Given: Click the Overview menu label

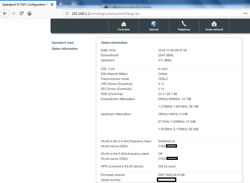Looking at the screenshot, I should tap(124, 29).
